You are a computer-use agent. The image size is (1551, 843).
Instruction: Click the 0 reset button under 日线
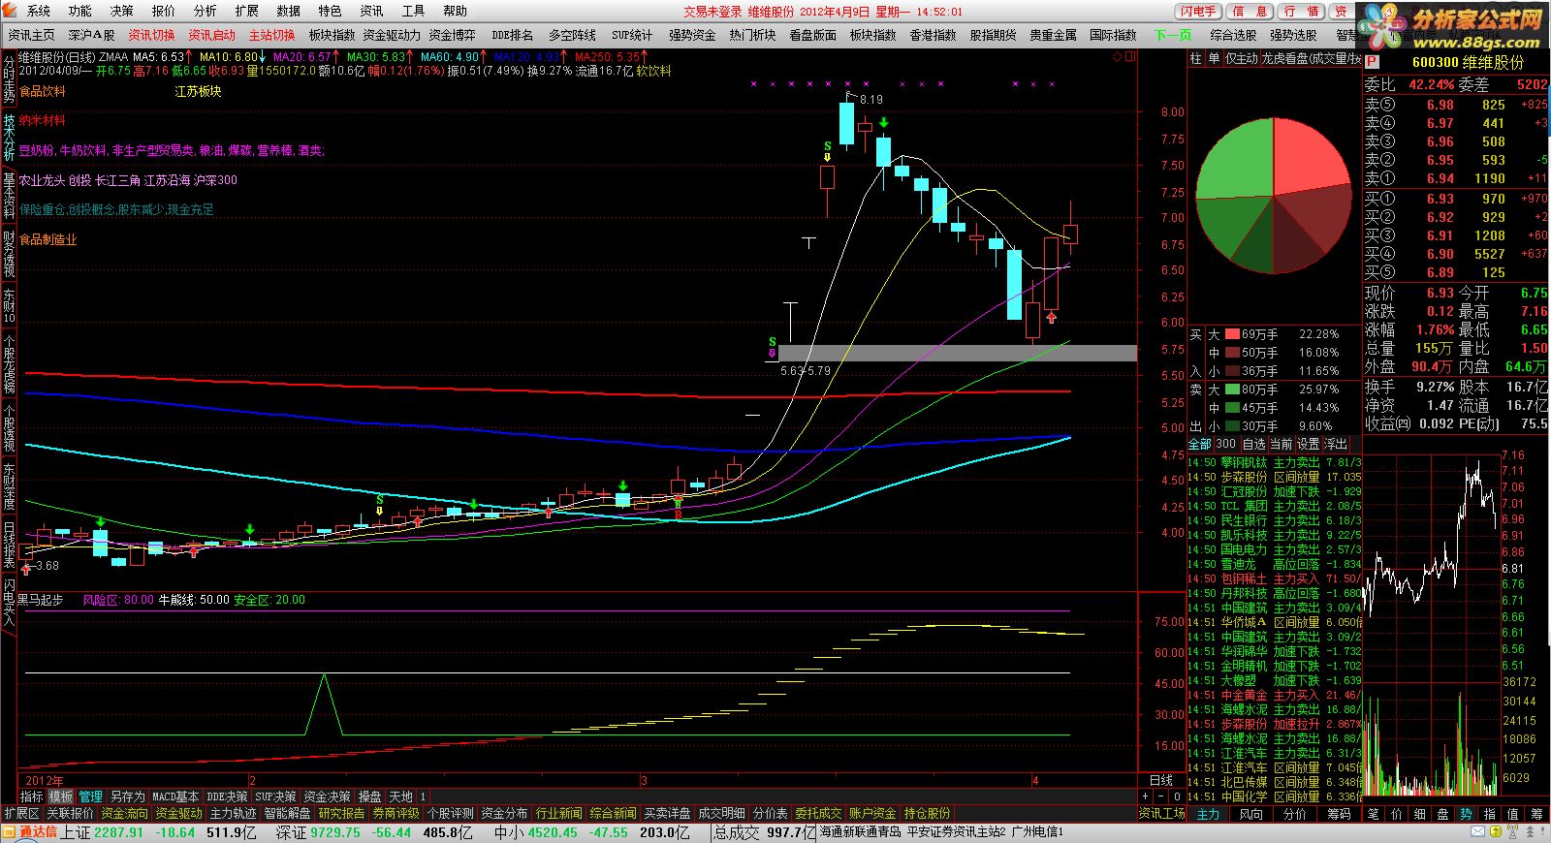click(1177, 796)
